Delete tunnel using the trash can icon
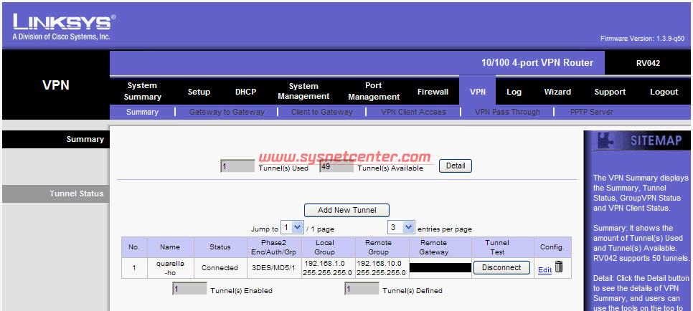This screenshot has height=311, width=693. pos(559,268)
